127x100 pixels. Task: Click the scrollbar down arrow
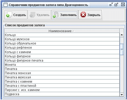pos(122,94)
